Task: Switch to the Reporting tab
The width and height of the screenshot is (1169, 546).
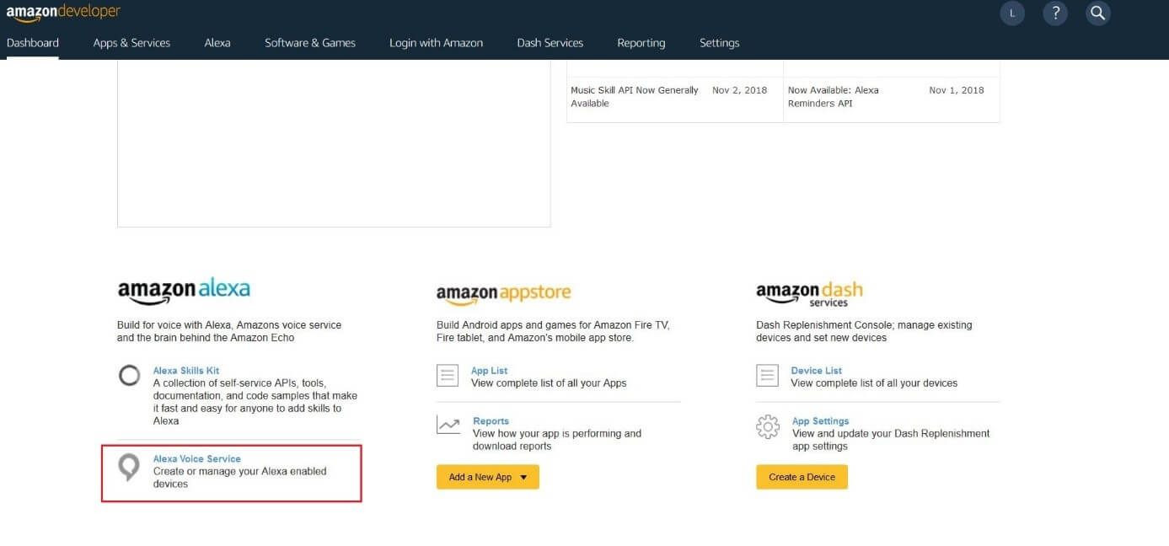Action: point(641,43)
